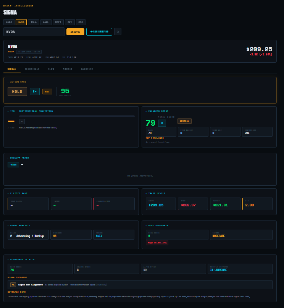Screen dimensions: 284x308
Task: Click the 'IN UNIVERSE' nightly universe cell
Action: pyautogui.click(x=240, y=269)
